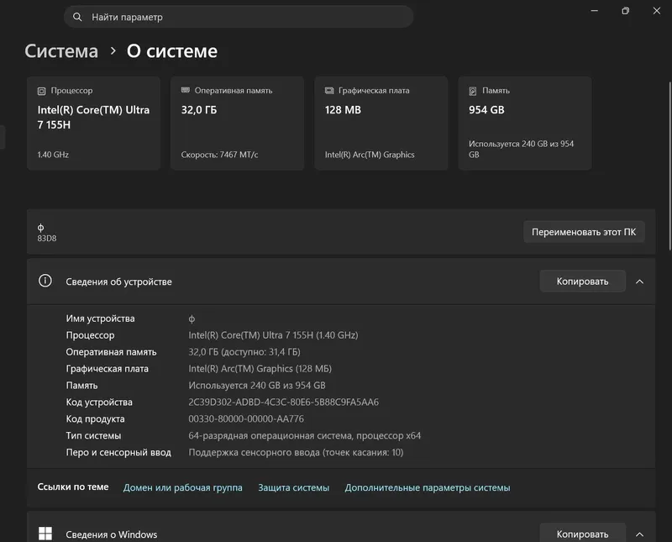The width and height of the screenshot is (672, 542).
Task: Click 'Ссылки по теме' label
Action: tap(73, 487)
